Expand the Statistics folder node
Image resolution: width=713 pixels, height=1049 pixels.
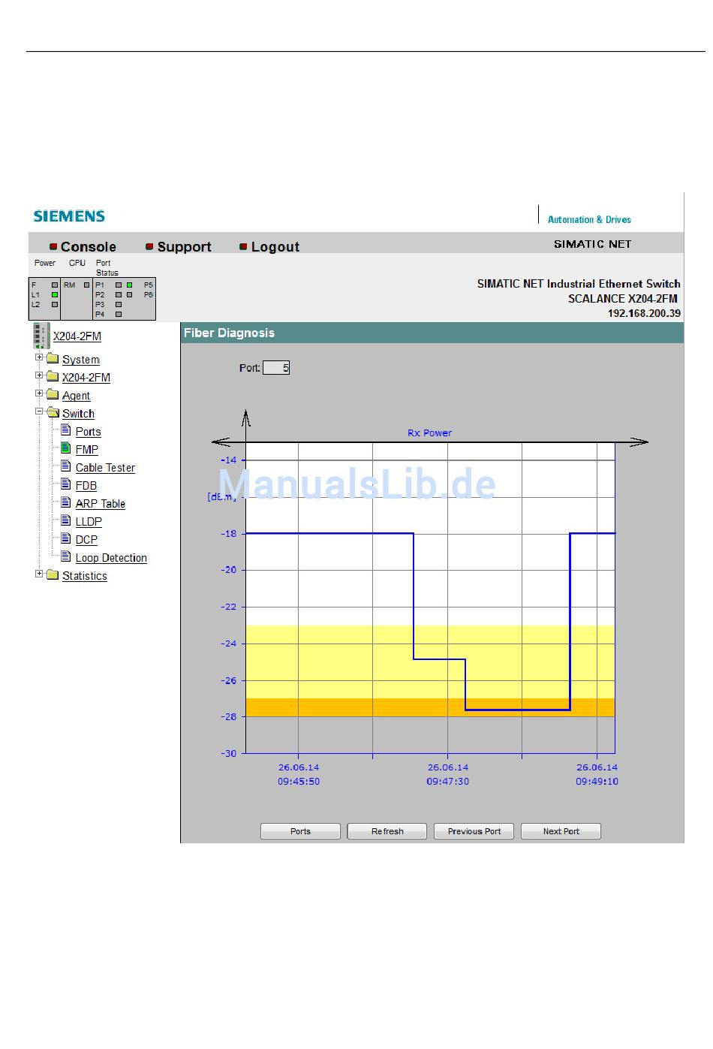click(x=39, y=574)
